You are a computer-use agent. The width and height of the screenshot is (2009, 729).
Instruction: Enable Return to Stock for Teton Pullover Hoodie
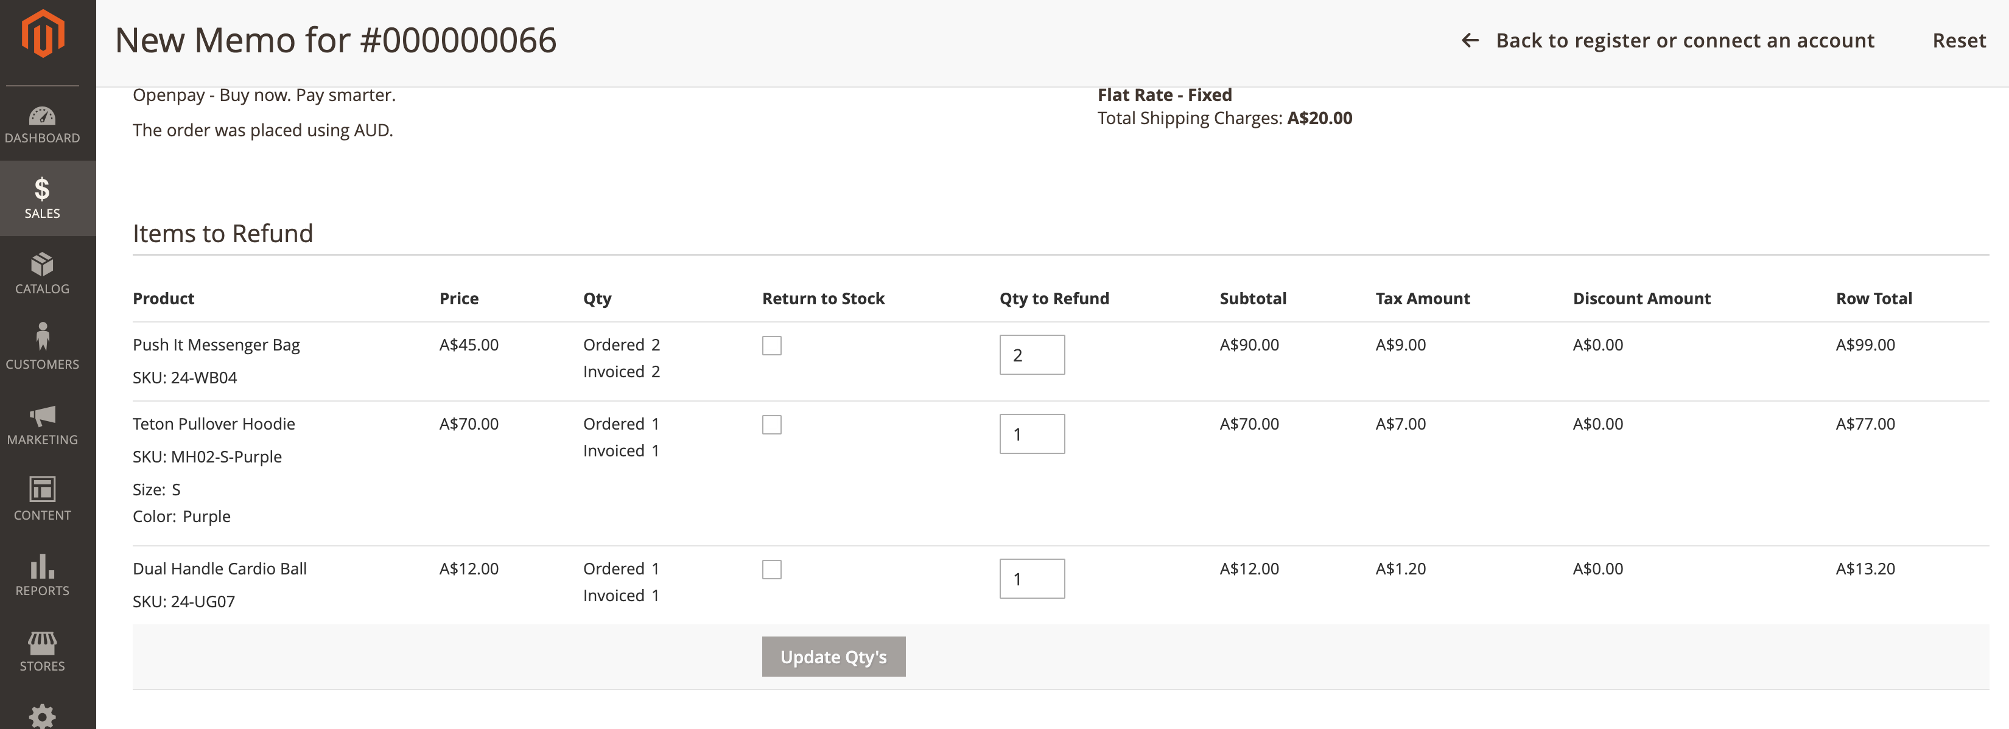[x=771, y=425]
